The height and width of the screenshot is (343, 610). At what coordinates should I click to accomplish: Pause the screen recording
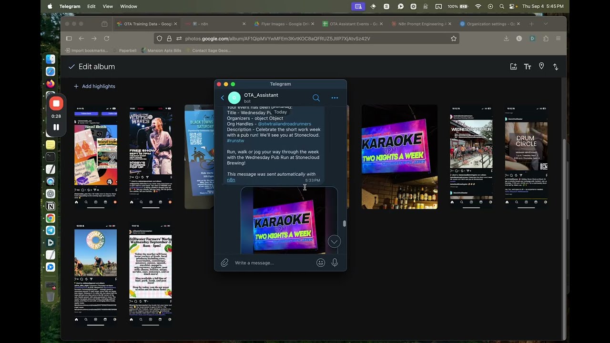click(x=56, y=127)
